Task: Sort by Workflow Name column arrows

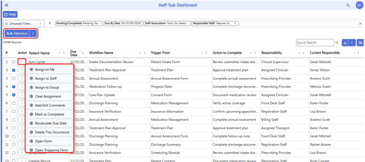Action: pos(140,53)
